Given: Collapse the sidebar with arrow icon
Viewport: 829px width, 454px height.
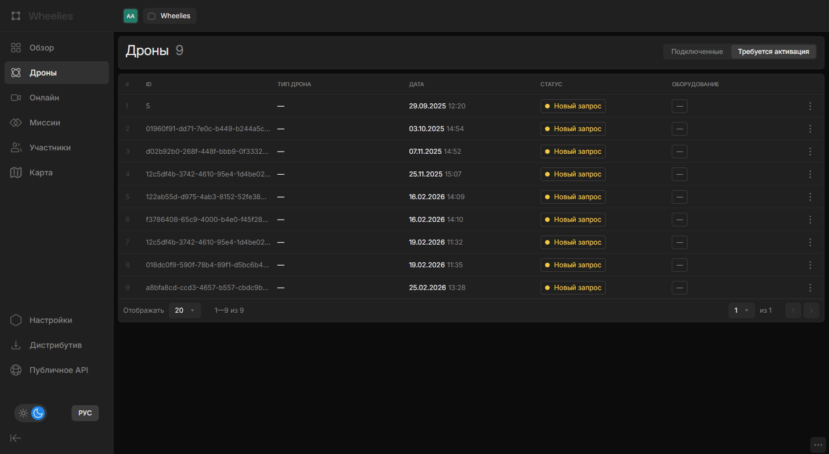Looking at the screenshot, I should click(x=16, y=438).
